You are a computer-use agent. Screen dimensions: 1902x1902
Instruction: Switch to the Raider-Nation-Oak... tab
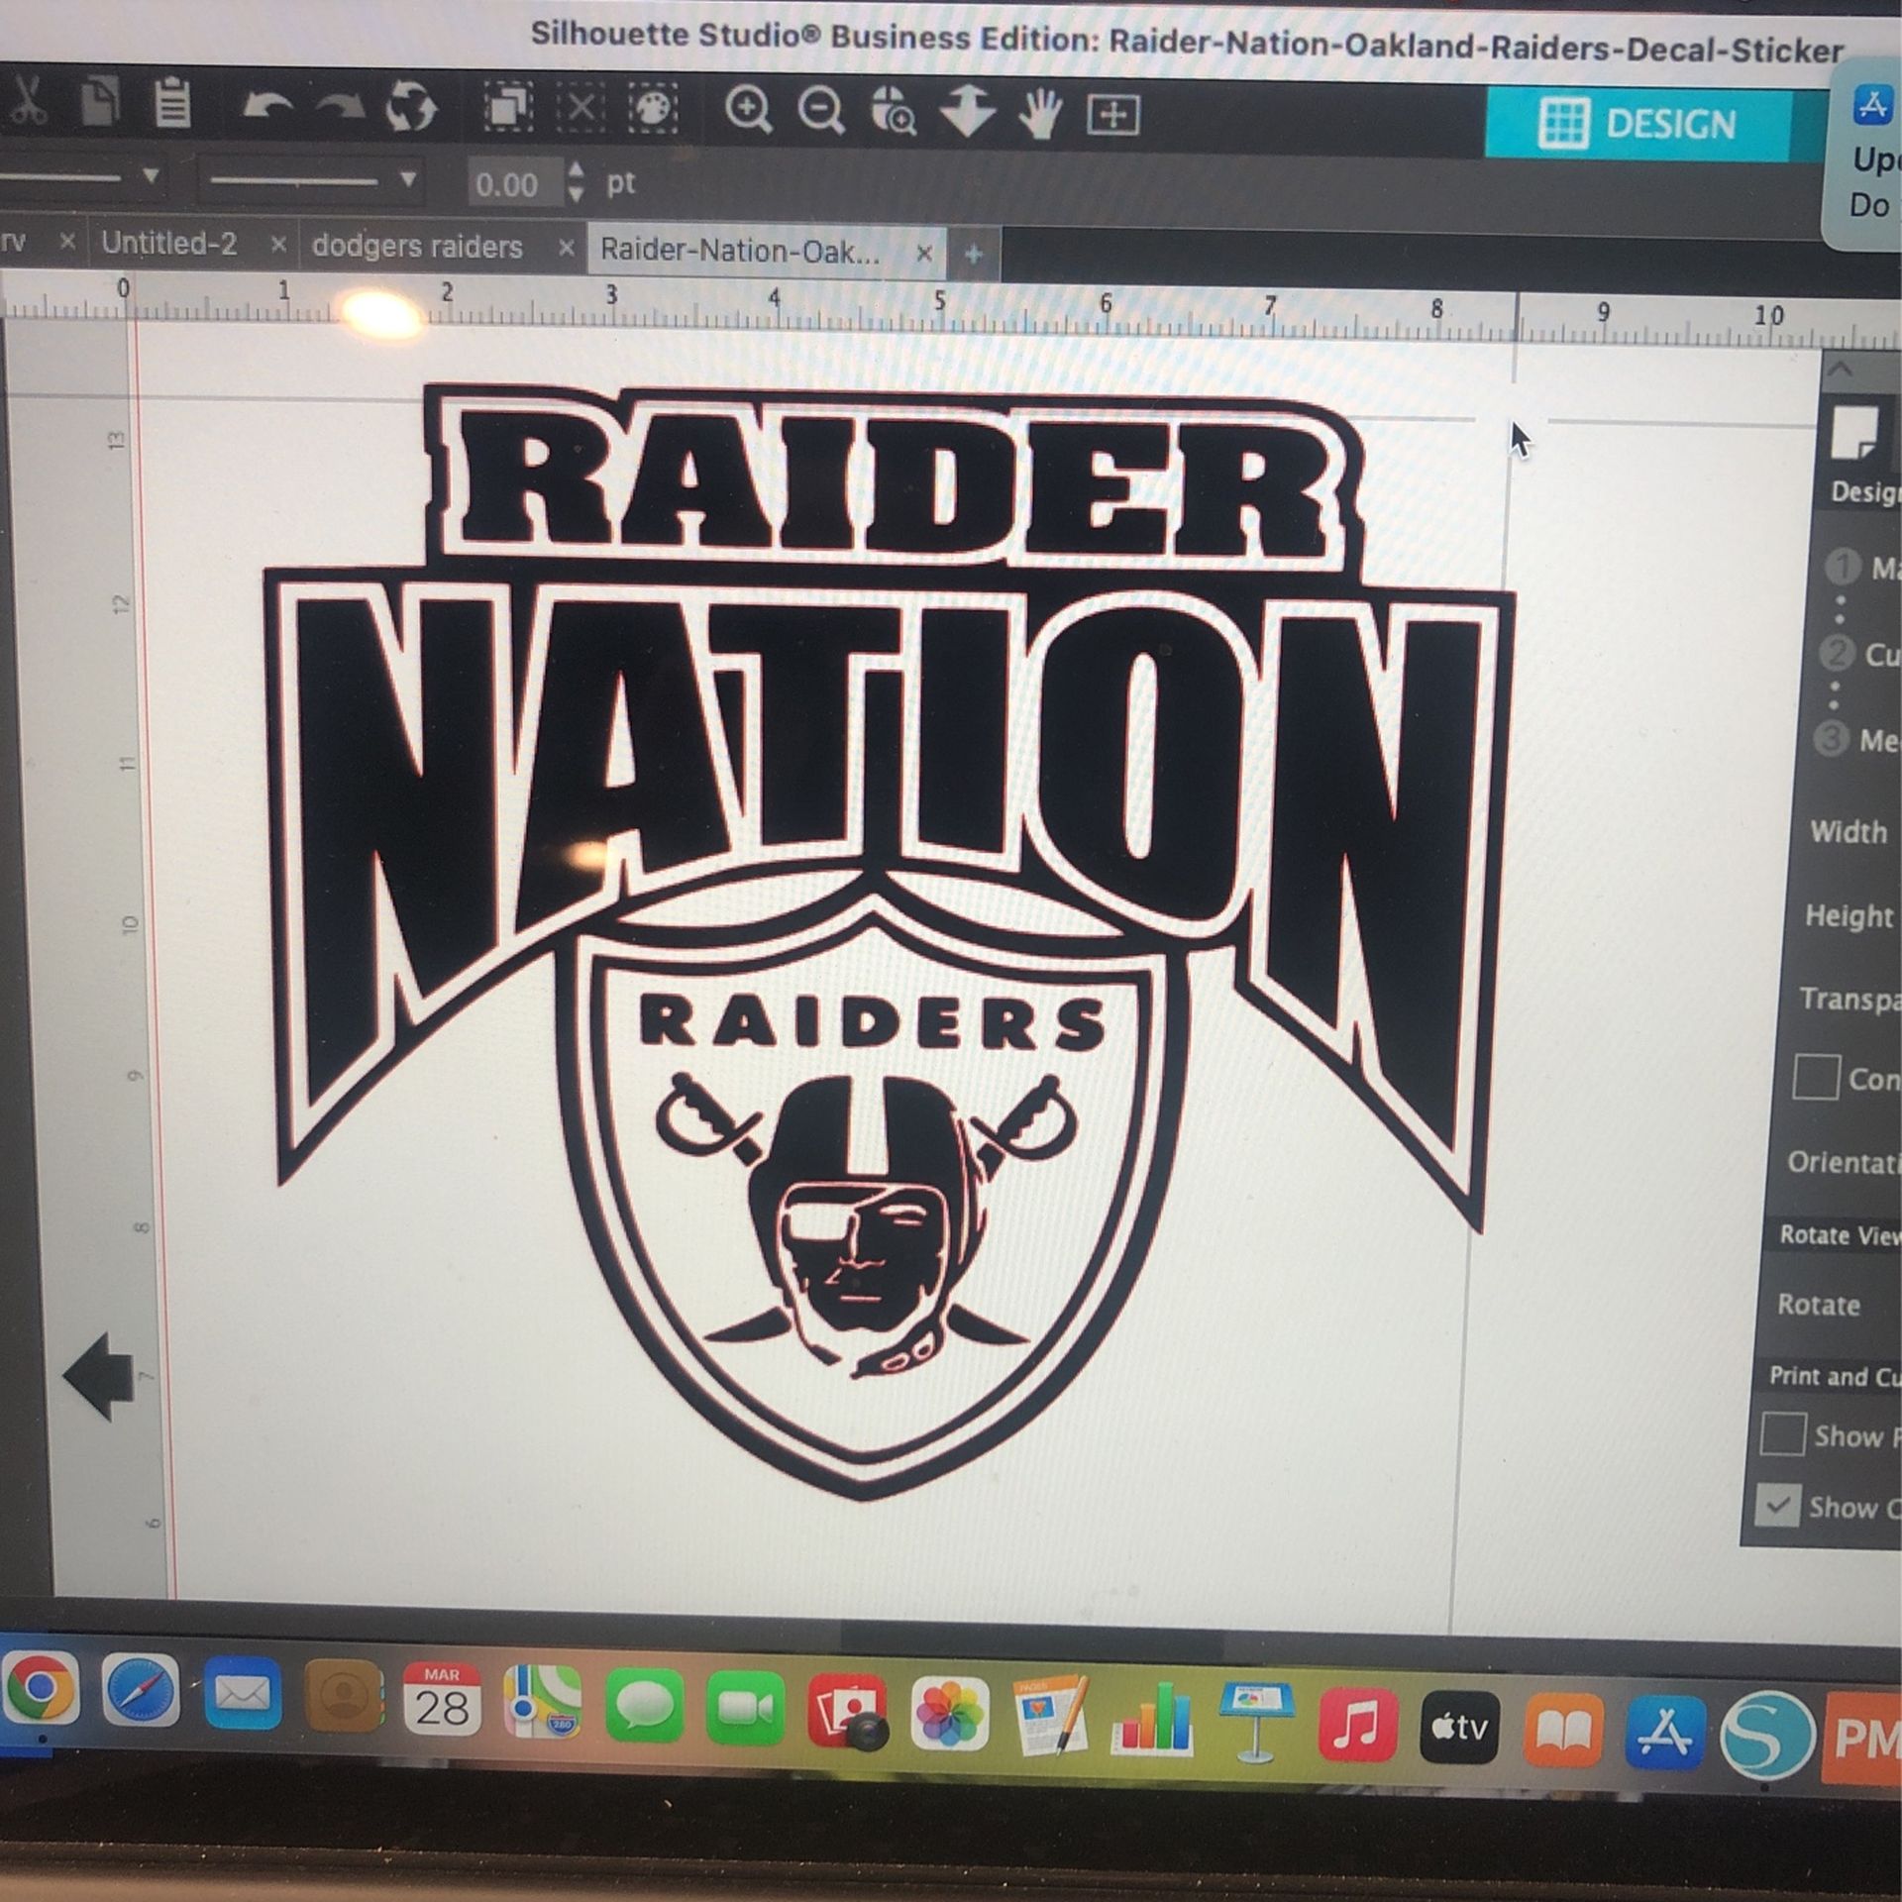(x=739, y=251)
